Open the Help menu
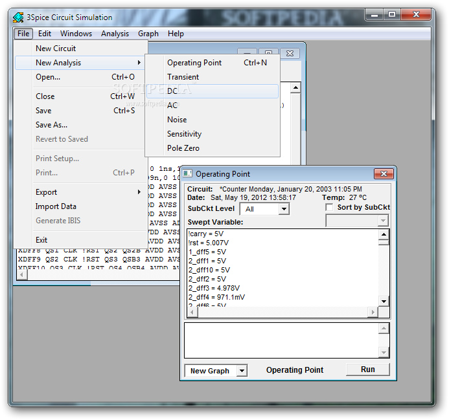 (176, 34)
